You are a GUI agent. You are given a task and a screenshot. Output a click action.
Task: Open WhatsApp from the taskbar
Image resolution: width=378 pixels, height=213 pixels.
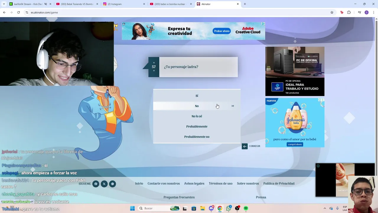coord(229,208)
